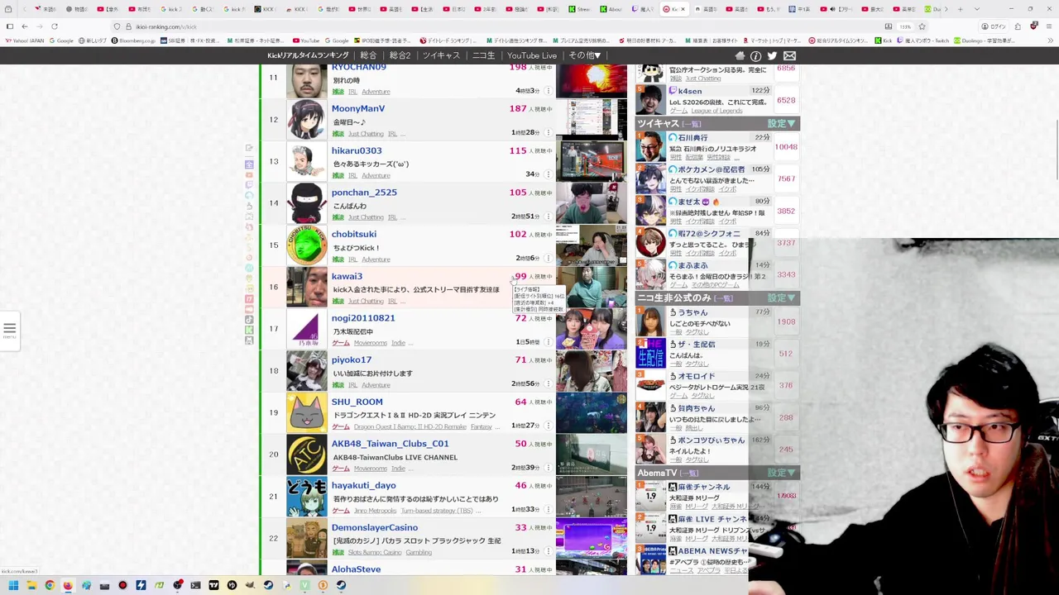The image size is (1059, 595).
Task: Expand the その他 menu in navigation bar
Action: click(x=584, y=55)
